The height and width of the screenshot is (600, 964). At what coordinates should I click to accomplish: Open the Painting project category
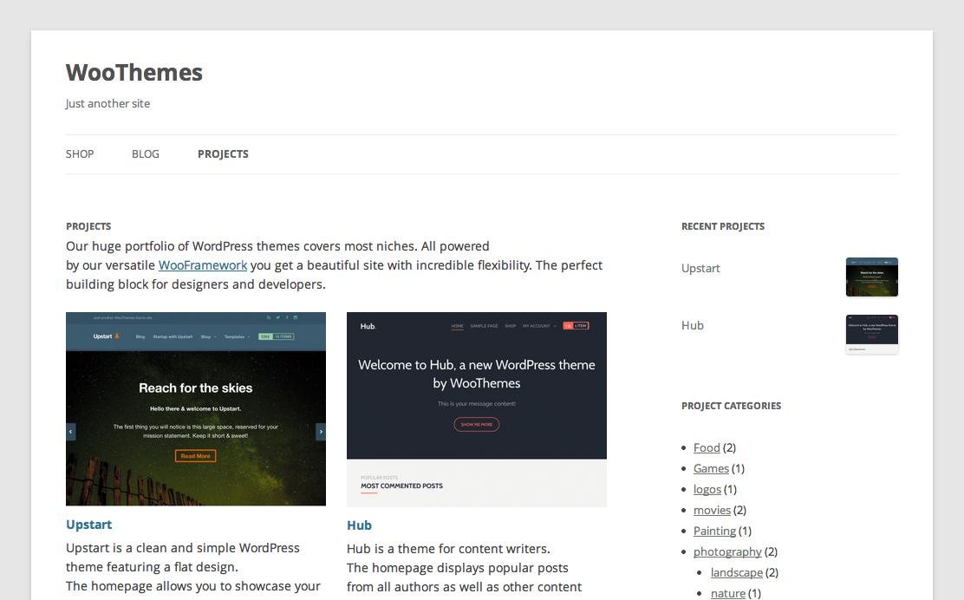point(714,531)
